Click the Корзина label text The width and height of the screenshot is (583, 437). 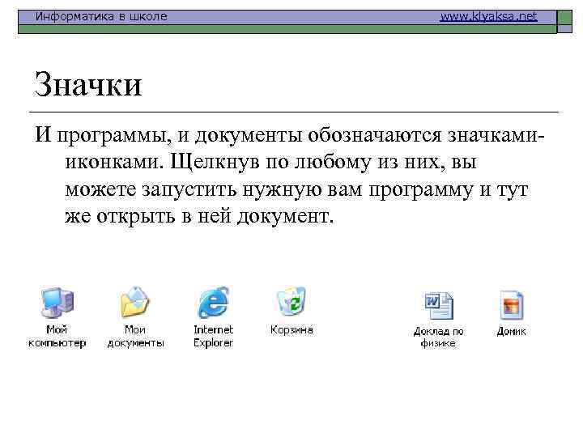click(291, 329)
